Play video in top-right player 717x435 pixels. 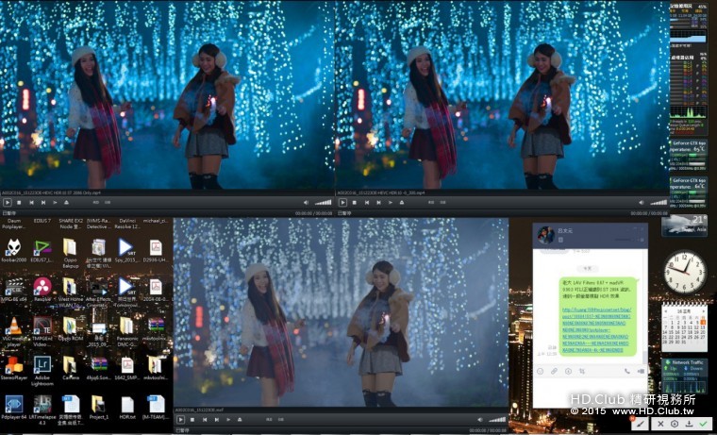(342, 202)
